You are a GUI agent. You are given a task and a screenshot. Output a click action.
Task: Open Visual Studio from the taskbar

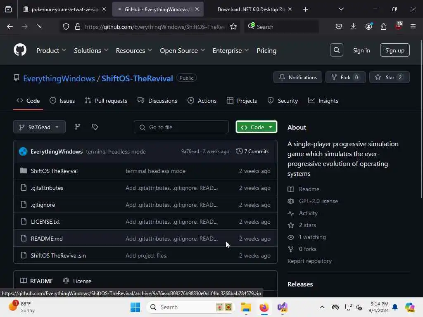click(x=283, y=307)
